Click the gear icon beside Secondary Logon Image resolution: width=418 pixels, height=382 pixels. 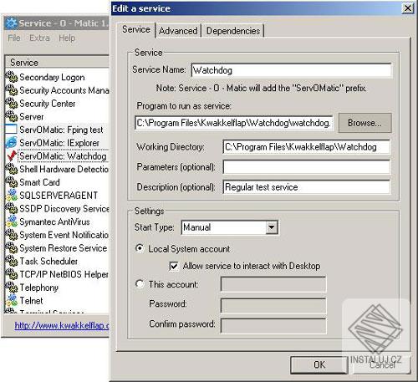pyautogui.click(x=11, y=77)
